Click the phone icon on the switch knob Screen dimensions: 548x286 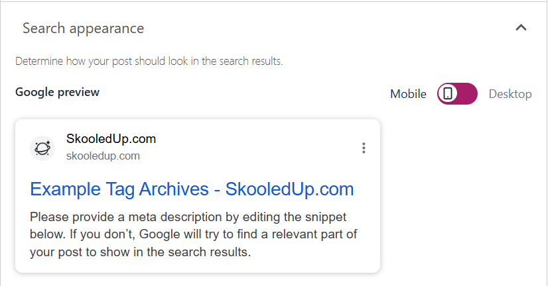click(x=448, y=94)
